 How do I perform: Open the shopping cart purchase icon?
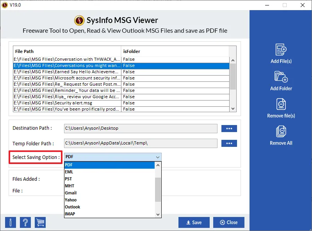(40, 222)
